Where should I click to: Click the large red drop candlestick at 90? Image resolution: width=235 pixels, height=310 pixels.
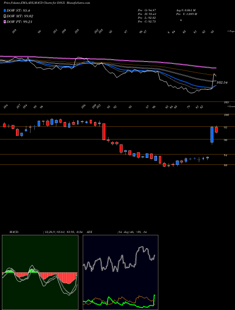pyautogui.click(x=104, y=132)
